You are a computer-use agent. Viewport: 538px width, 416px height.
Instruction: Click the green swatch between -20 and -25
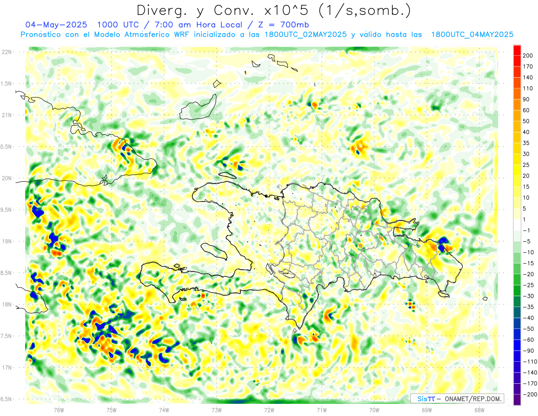(x=517, y=279)
